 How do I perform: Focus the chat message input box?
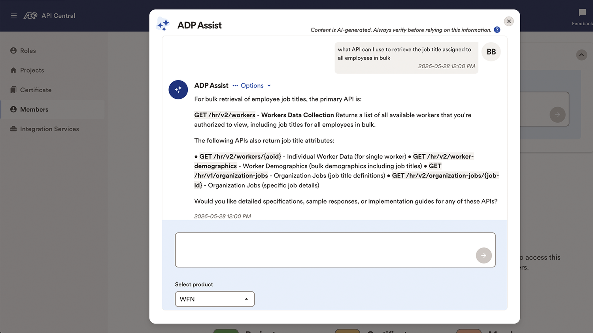[335, 250]
